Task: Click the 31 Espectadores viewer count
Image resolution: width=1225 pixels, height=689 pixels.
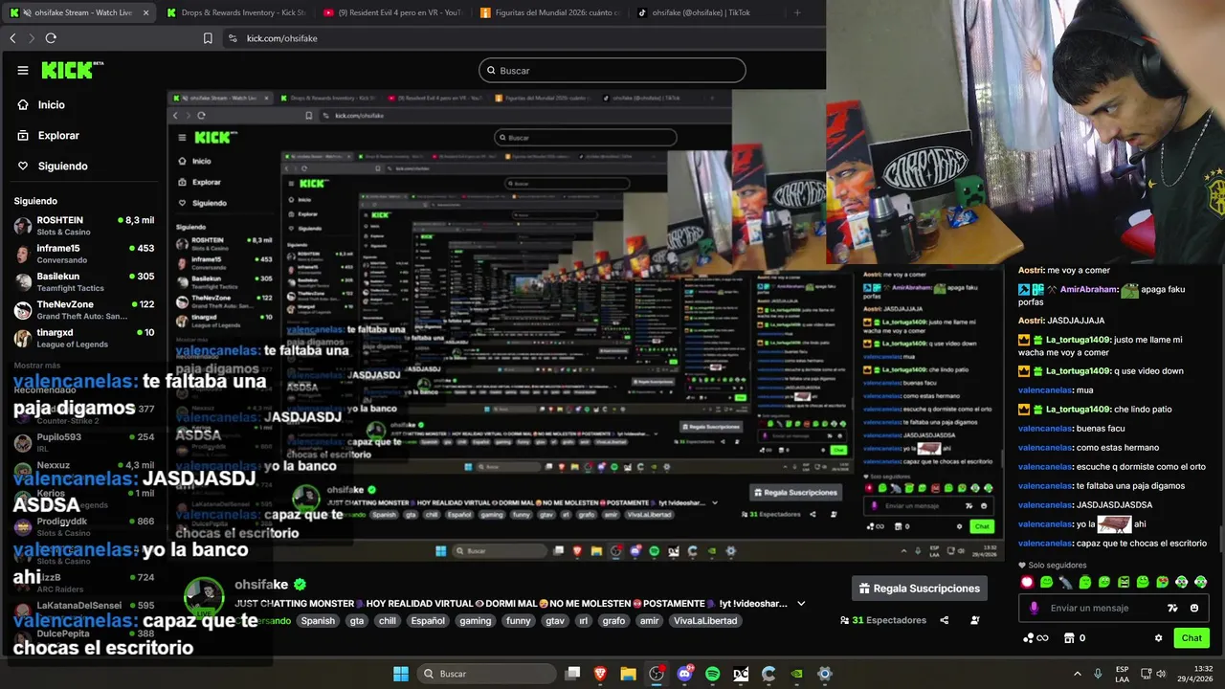Action: point(882,620)
